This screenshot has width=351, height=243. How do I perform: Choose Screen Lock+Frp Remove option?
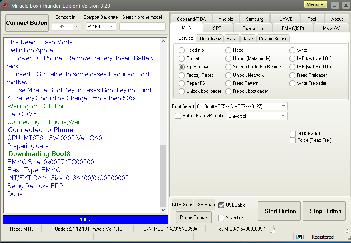tap(228, 67)
